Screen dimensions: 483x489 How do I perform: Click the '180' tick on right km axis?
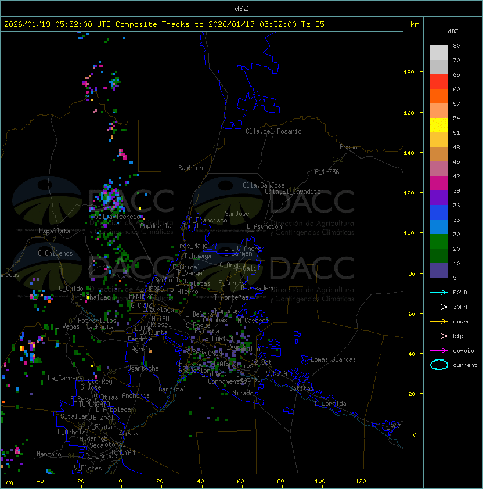click(409, 73)
